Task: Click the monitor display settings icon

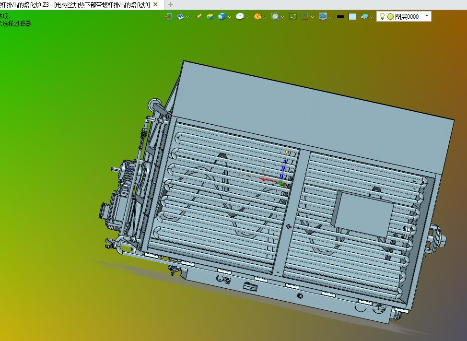Action: pyautogui.click(x=323, y=17)
